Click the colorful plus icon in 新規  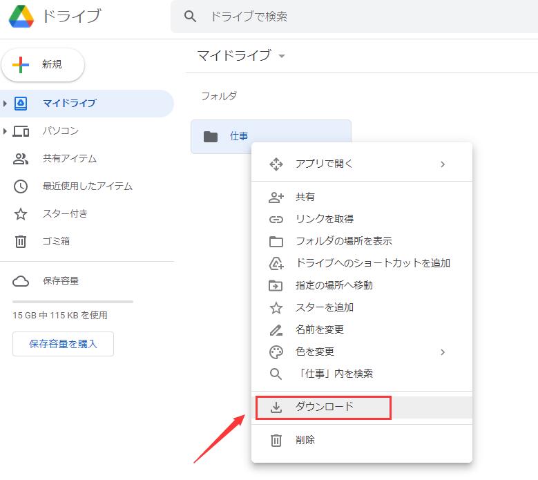(x=21, y=65)
